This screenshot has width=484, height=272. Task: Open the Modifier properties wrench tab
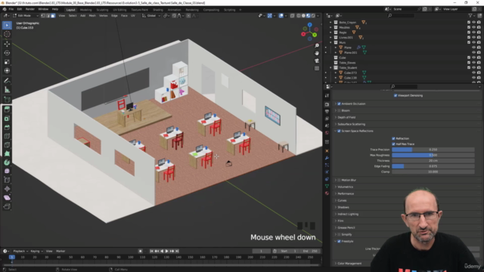click(327, 158)
